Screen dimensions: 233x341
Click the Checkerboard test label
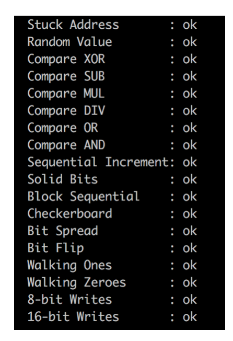point(69,213)
